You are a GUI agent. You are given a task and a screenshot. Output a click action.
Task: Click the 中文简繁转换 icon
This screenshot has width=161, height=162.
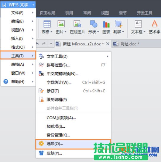pos(41,73)
